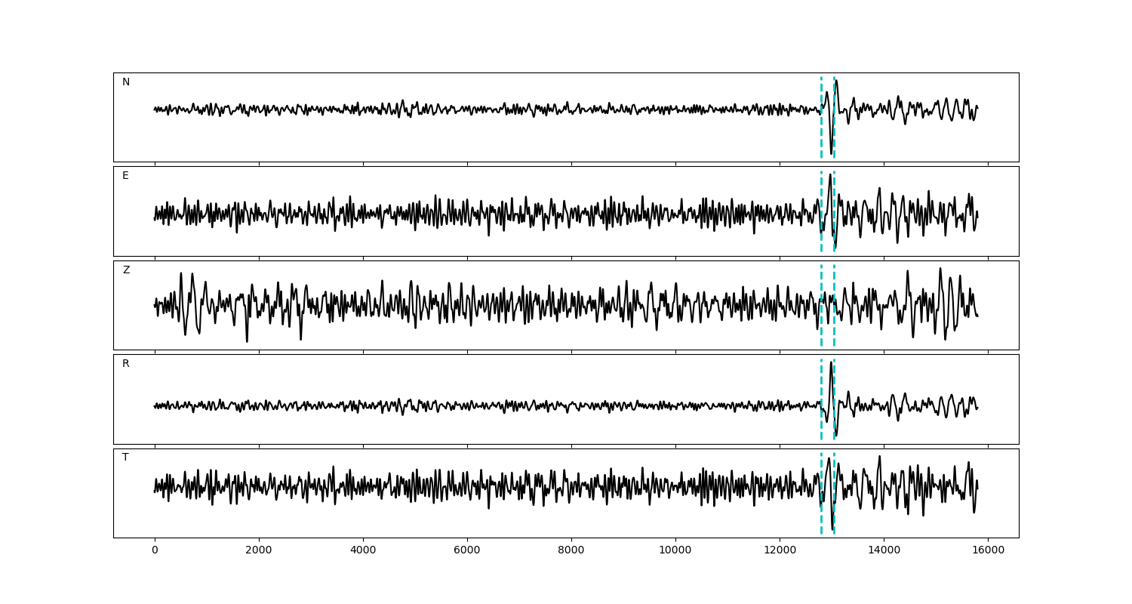
Task: Click the 4000 x-axis tick label
Action: pos(363,550)
